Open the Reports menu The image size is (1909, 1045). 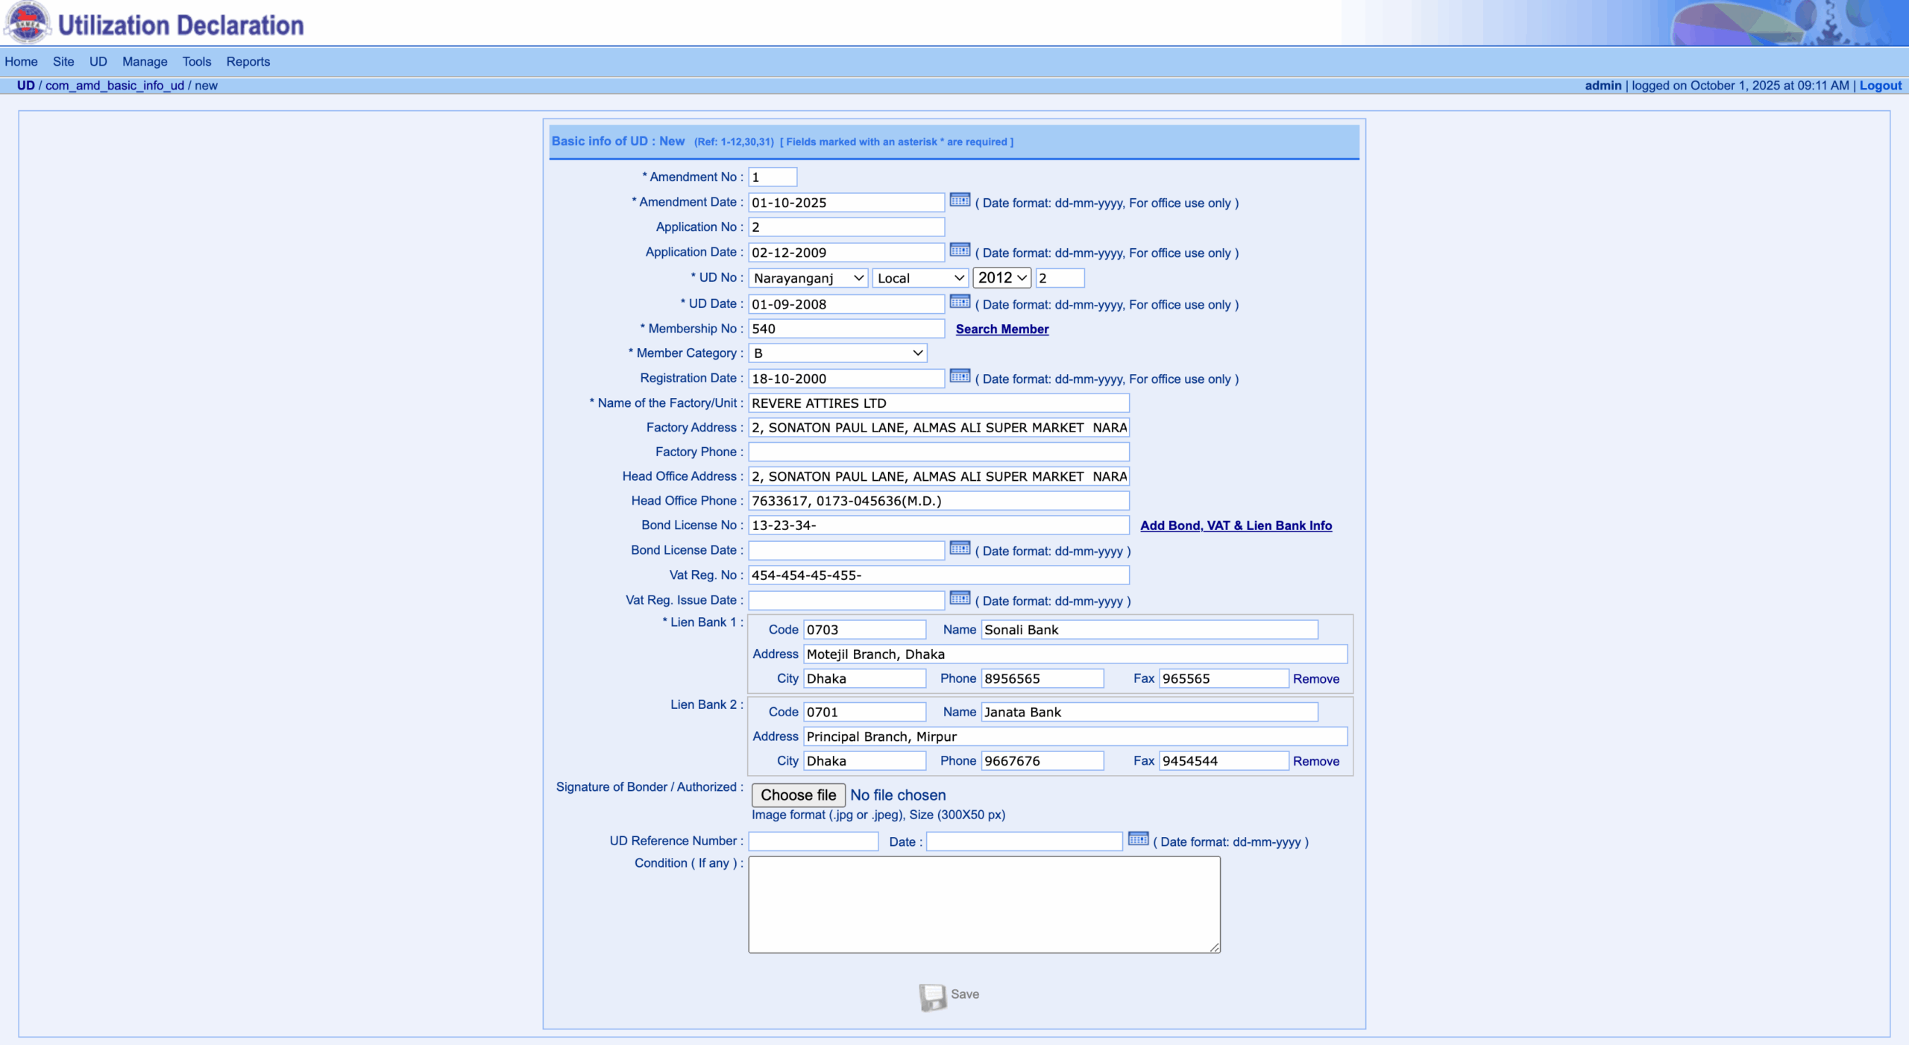pos(248,62)
